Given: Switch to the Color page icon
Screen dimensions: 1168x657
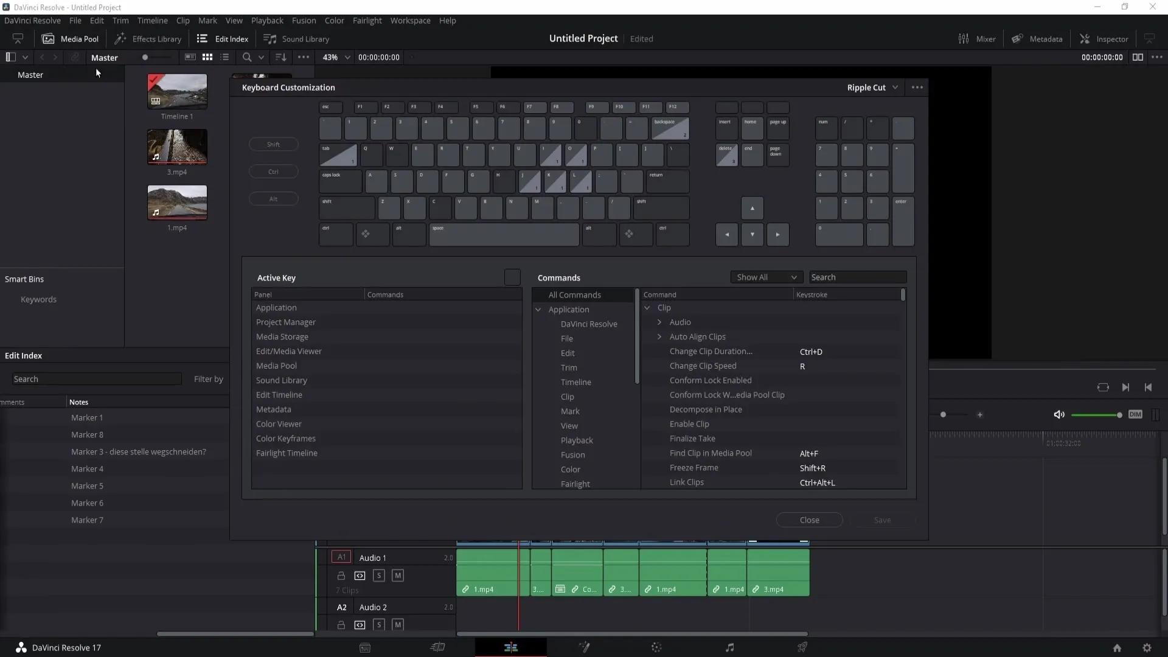Looking at the screenshot, I should pos(656,648).
